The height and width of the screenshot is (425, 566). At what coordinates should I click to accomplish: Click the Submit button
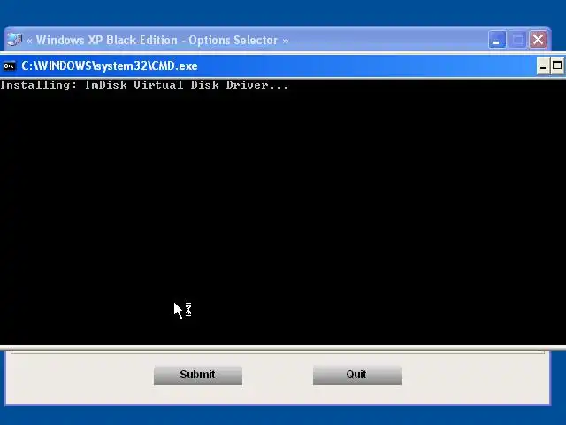point(198,375)
